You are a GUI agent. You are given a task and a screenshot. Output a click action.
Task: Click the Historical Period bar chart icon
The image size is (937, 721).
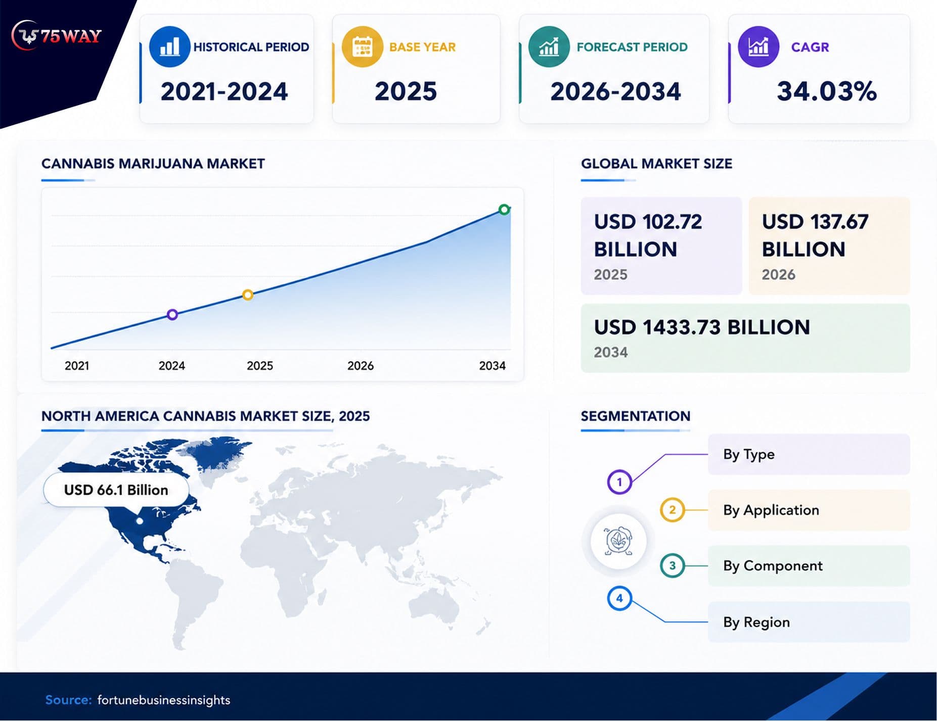(169, 47)
